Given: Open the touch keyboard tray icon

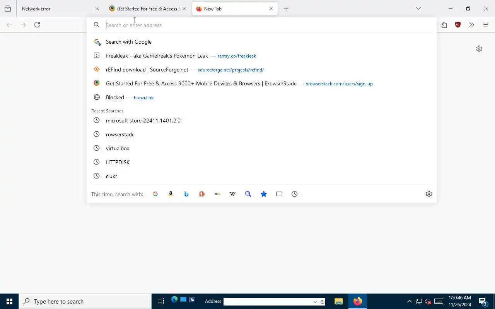Looking at the screenshot, I should pyautogui.click(x=439, y=301).
